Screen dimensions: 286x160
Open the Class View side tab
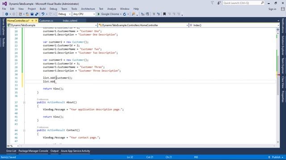[283, 82]
